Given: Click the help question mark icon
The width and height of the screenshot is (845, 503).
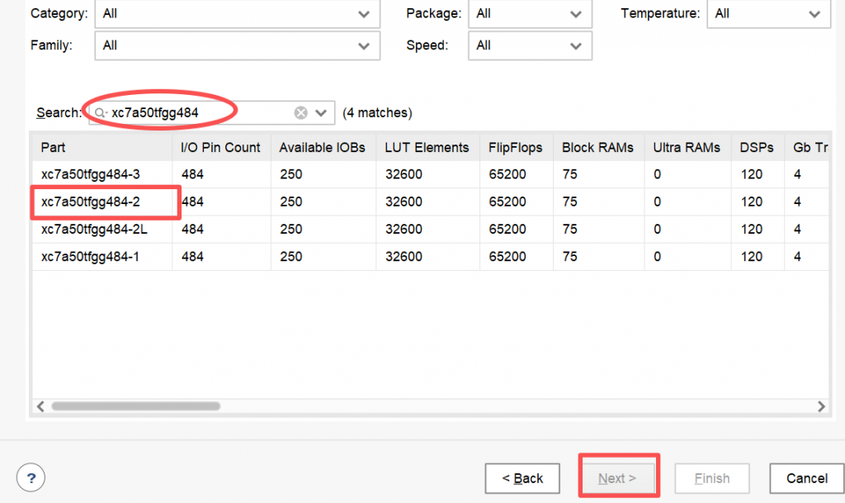Looking at the screenshot, I should (31, 477).
